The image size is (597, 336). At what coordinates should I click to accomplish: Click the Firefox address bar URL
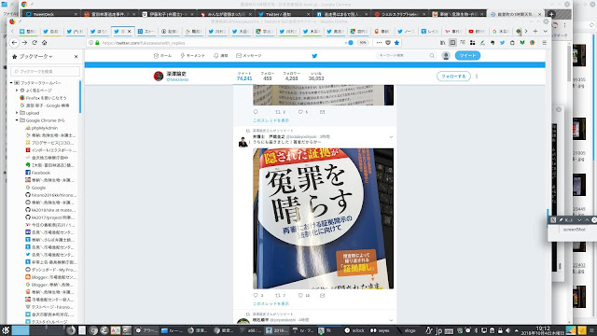tap(144, 43)
